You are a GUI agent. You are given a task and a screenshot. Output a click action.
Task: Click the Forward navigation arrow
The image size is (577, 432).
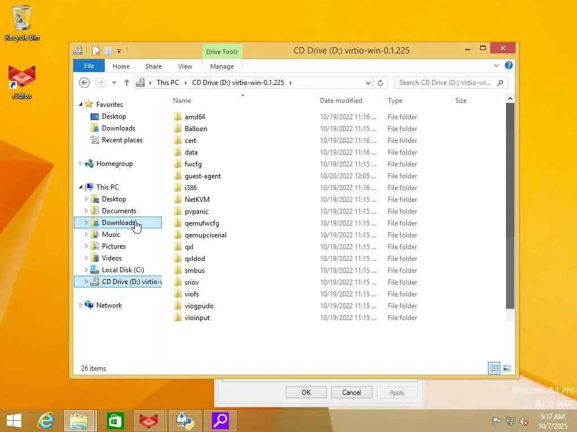coord(100,83)
